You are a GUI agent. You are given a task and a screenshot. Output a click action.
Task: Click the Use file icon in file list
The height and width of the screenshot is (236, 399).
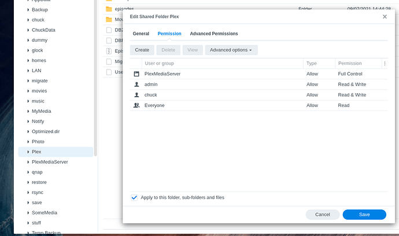click(109, 72)
